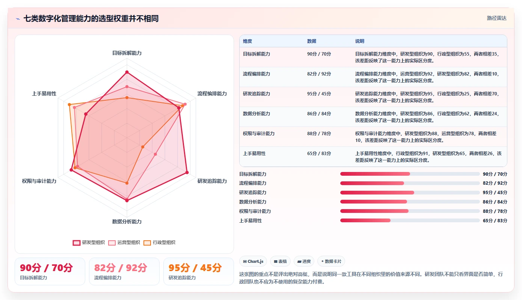Click the 数据分析能力 progress bar
The width and height of the screenshot is (522, 300).
pyautogui.click(x=410, y=202)
